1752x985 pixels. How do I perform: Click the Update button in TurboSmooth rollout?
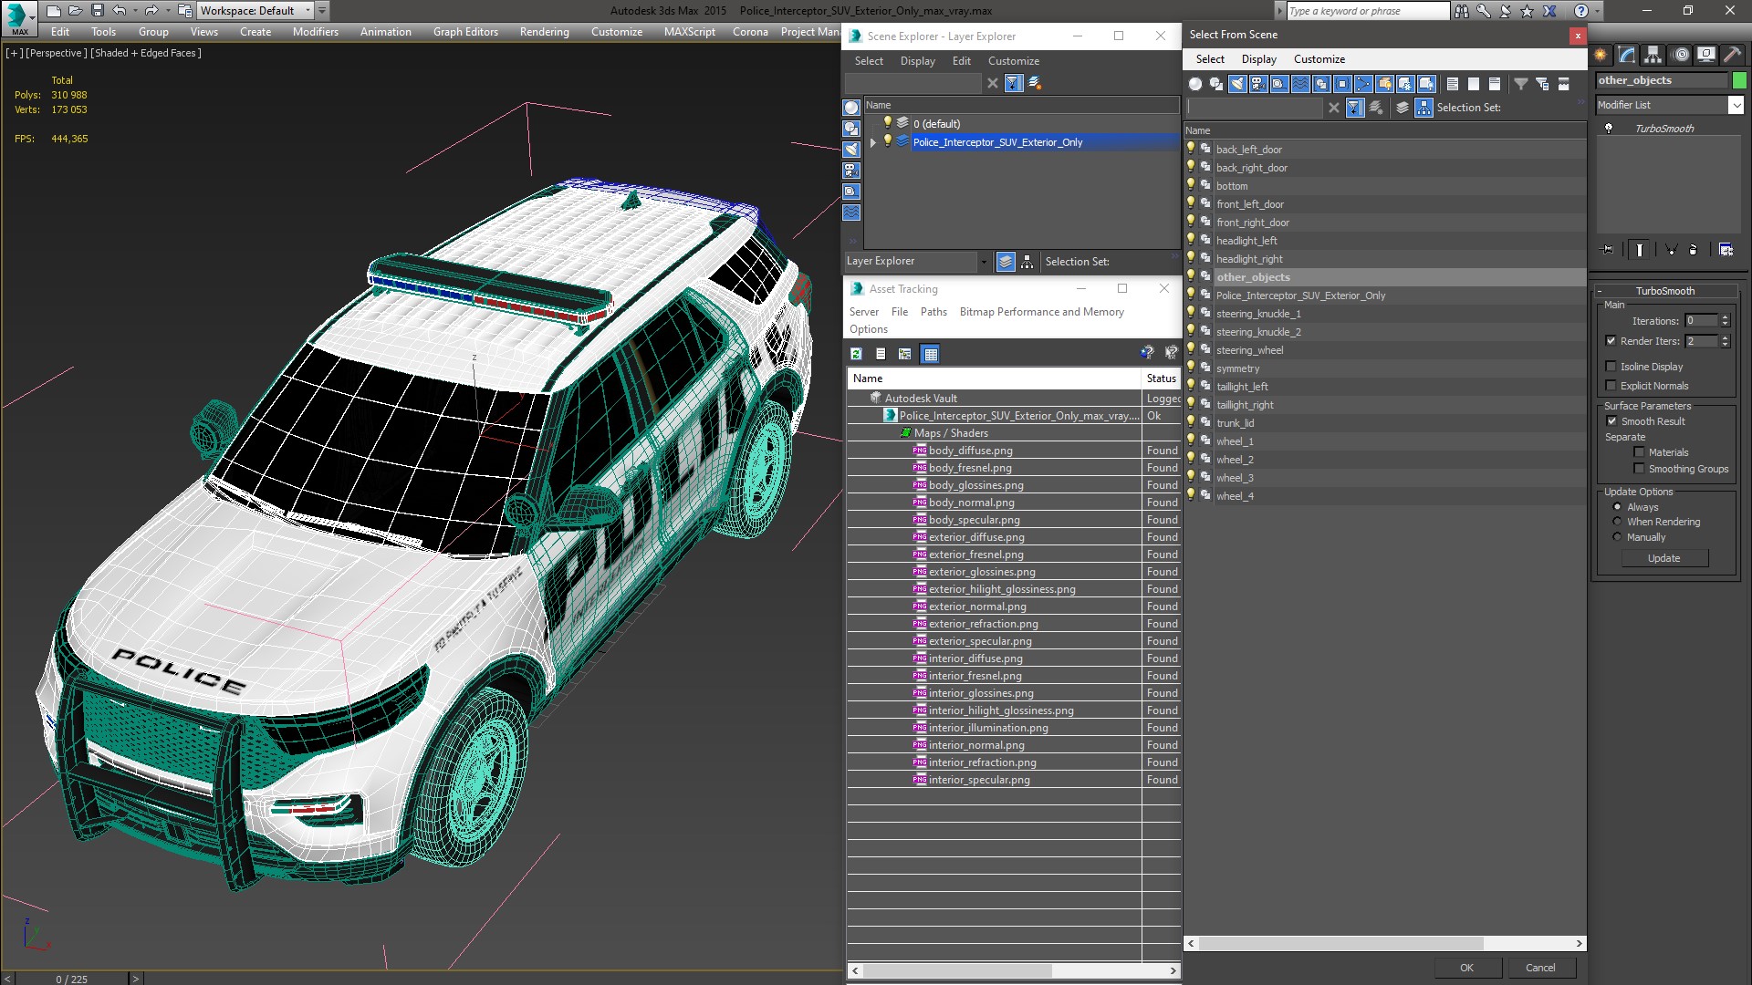[1663, 558]
